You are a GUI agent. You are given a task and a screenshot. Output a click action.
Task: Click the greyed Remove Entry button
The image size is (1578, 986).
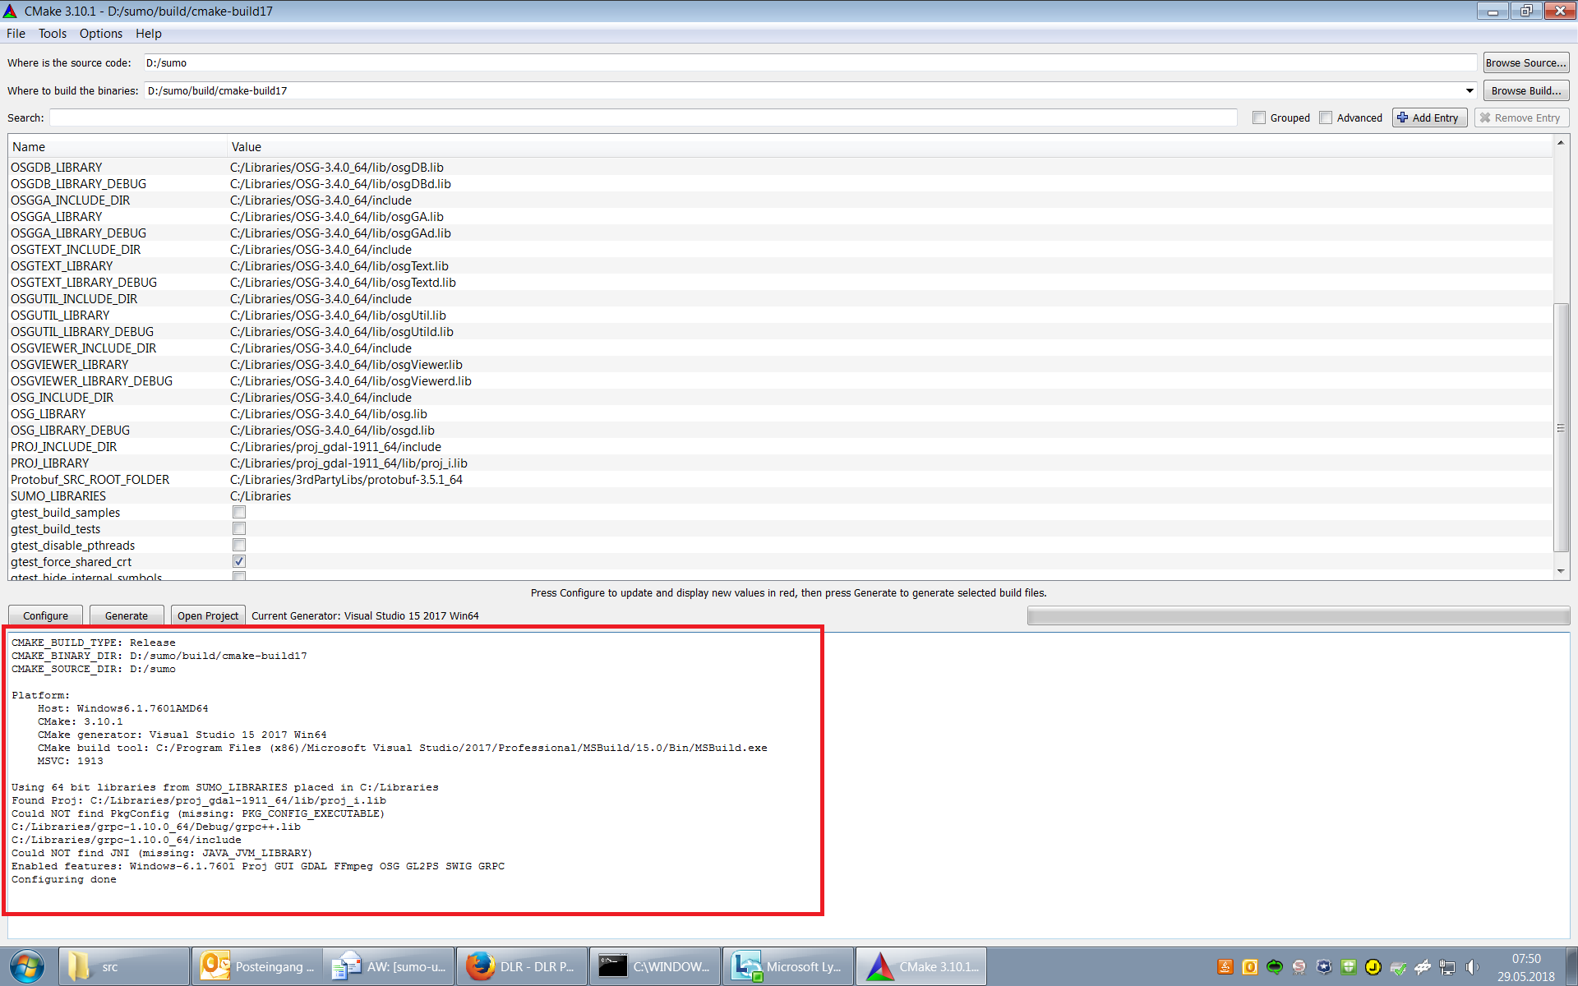point(1521,118)
